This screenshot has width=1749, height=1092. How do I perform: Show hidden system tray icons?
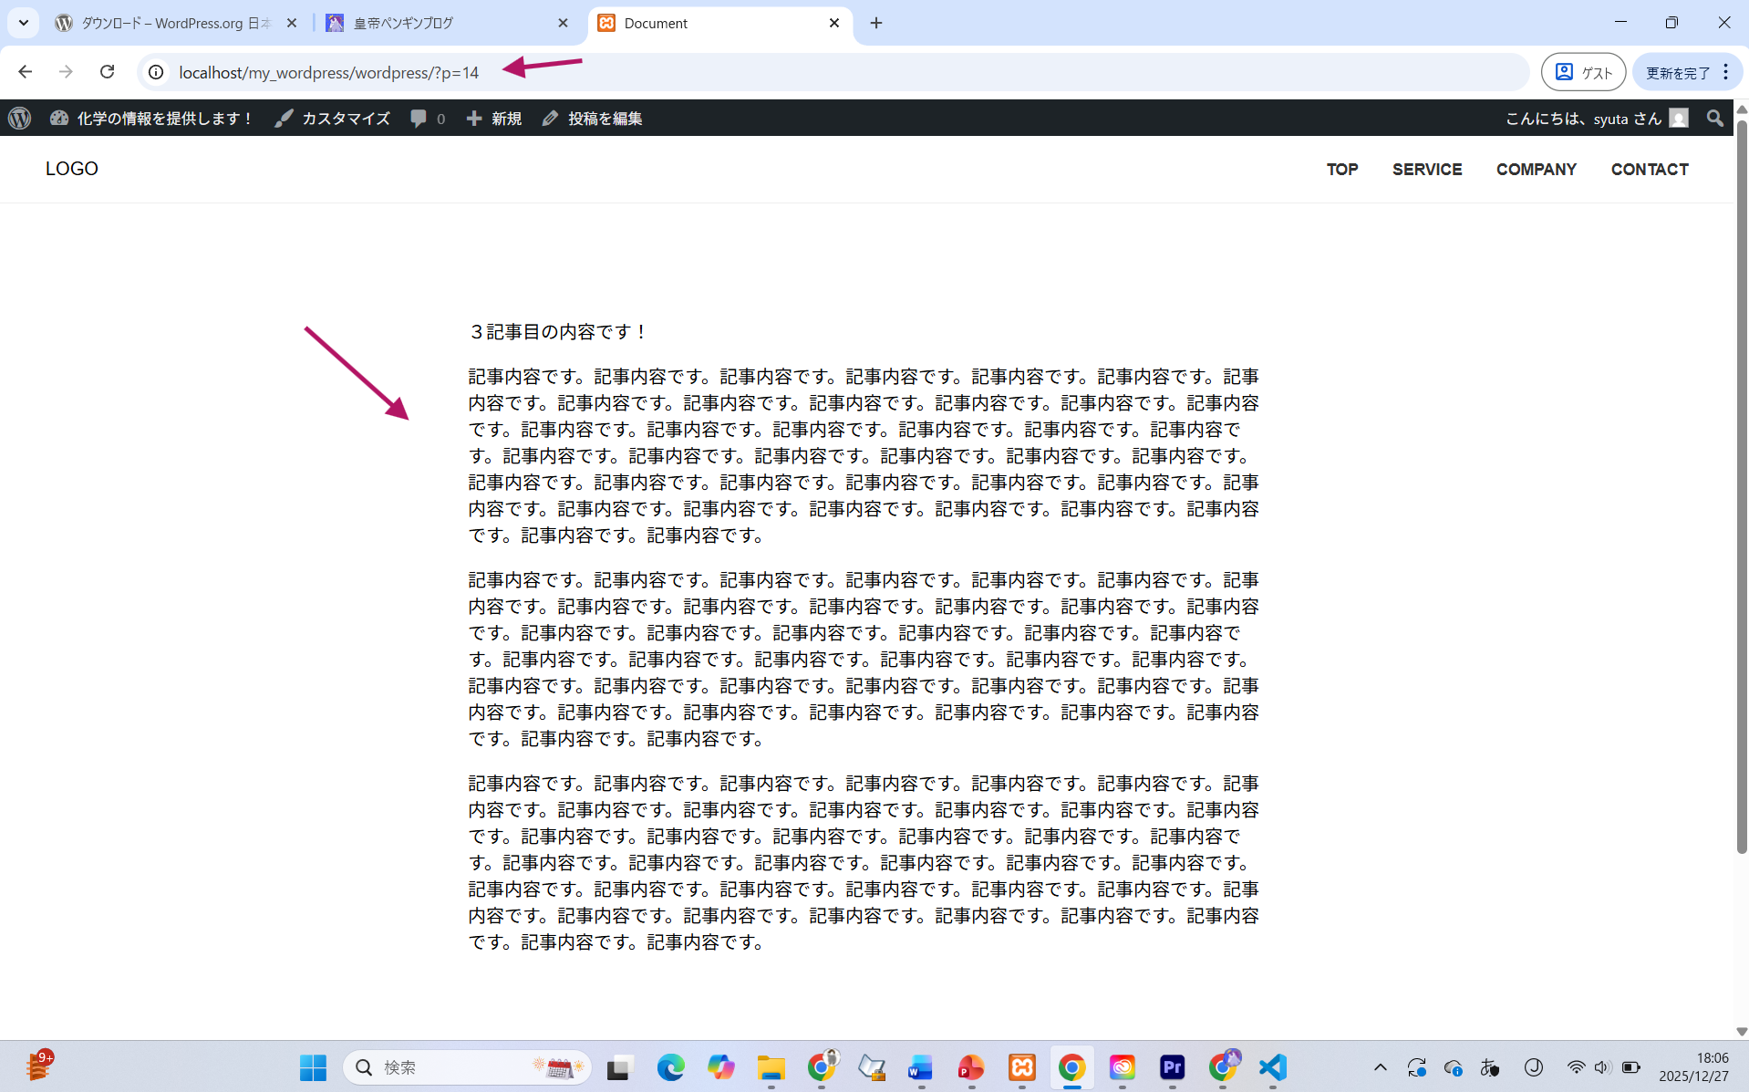pos(1380,1066)
